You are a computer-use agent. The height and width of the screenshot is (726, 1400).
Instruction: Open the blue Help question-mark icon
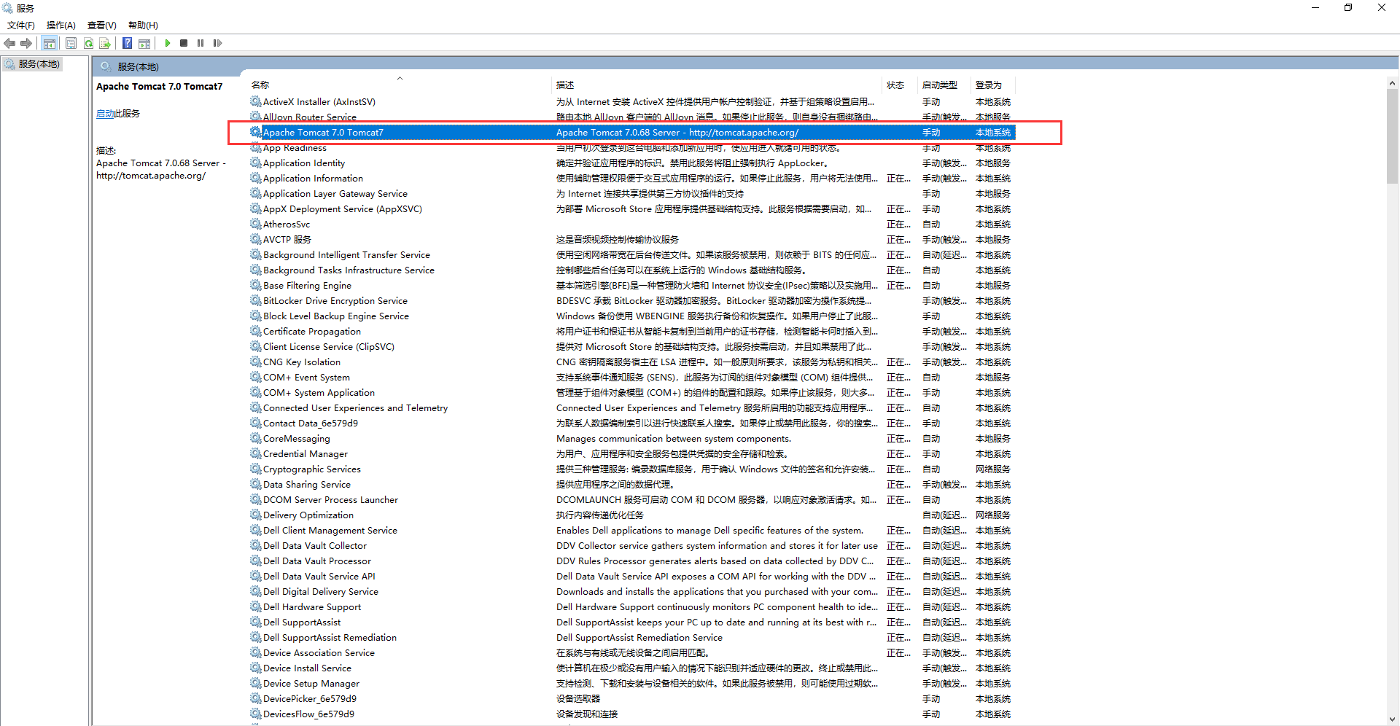128,43
